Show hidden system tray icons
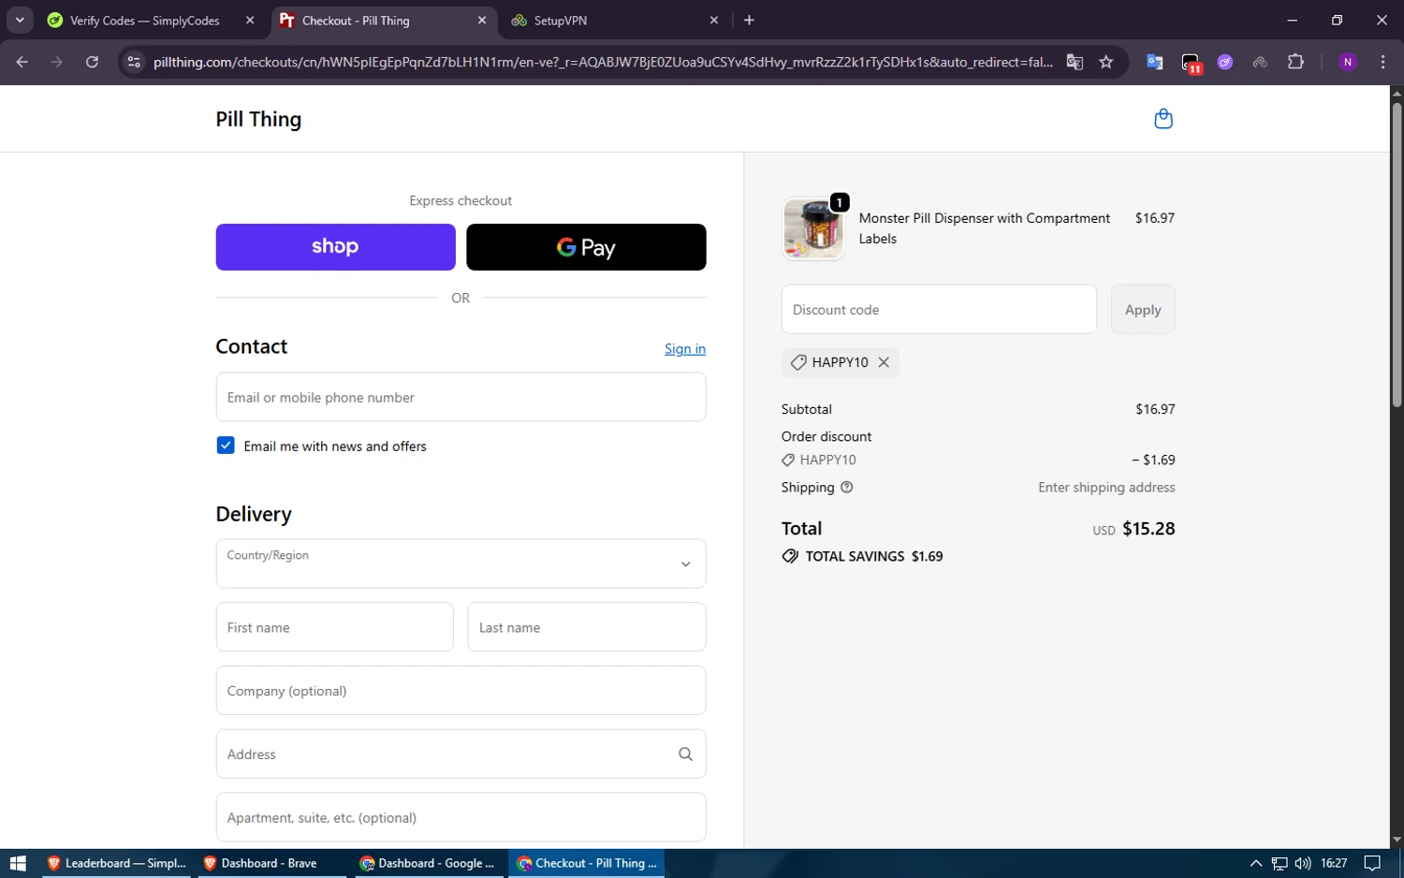The height and width of the screenshot is (878, 1404). [x=1256, y=863]
